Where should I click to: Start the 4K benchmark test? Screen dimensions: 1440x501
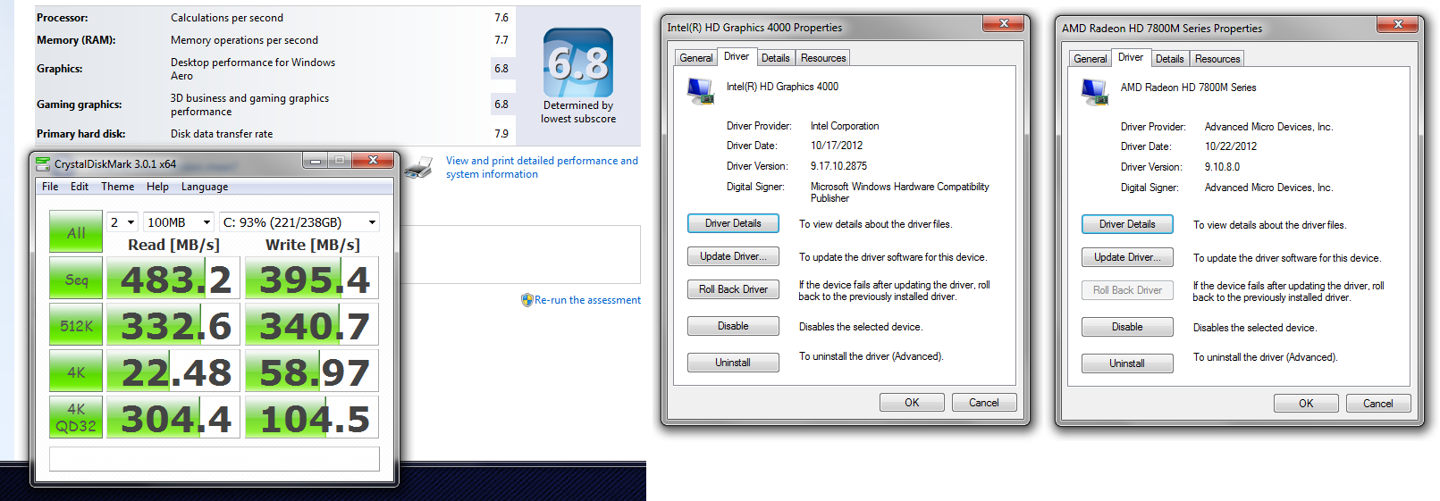(76, 372)
